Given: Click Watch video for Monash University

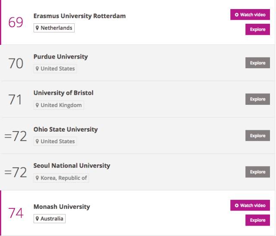Looking at the screenshot, I should tap(250, 205).
